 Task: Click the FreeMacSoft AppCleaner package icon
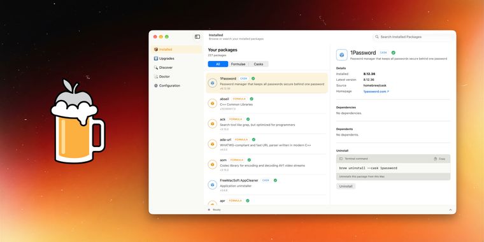pos(212,185)
